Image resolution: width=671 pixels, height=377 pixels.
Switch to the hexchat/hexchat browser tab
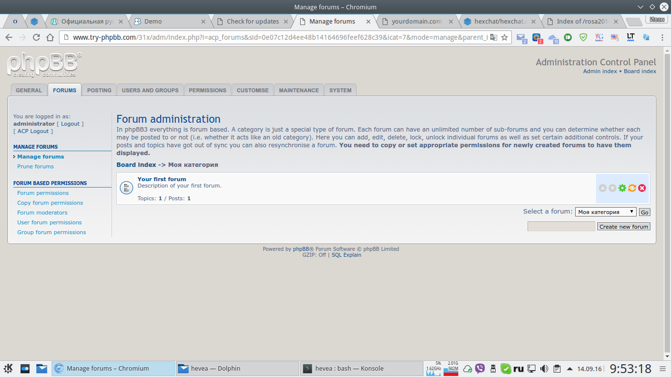(x=500, y=22)
